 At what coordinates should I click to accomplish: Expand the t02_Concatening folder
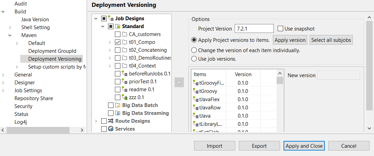pyautogui.click(x=110, y=50)
